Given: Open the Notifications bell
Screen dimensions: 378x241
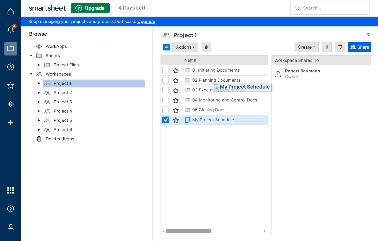Looking at the screenshot, I should tap(11, 30).
